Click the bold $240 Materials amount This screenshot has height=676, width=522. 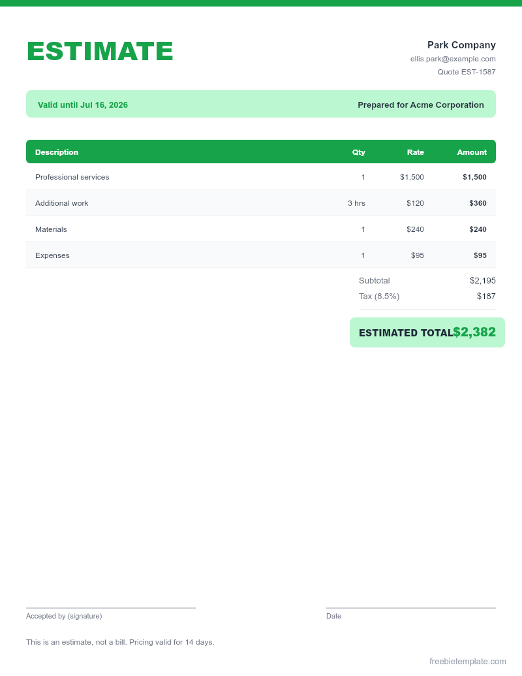point(478,229)
